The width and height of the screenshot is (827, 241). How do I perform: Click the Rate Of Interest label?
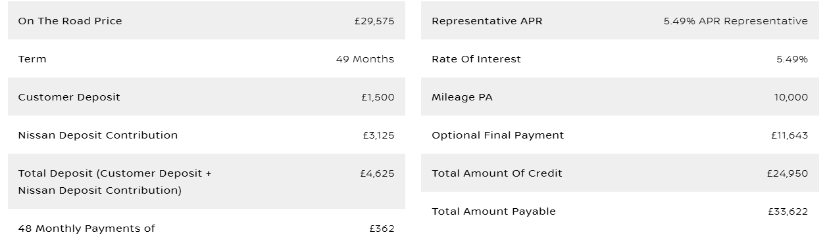pos(476,59)
